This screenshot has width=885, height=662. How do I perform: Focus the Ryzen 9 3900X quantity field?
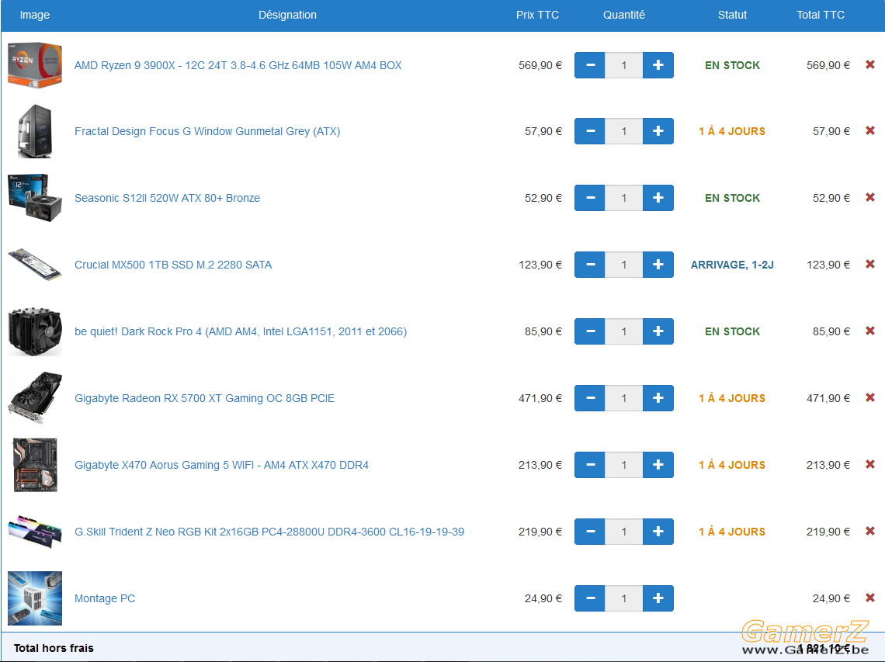623,65
